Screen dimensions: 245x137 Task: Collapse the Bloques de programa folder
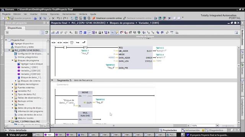click(x=13, y=61)
